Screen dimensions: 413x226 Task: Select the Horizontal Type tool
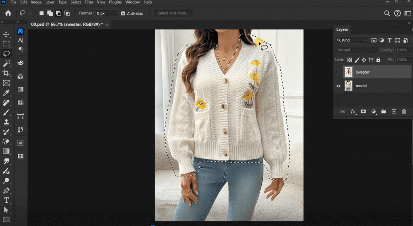(x=6, y=200)
